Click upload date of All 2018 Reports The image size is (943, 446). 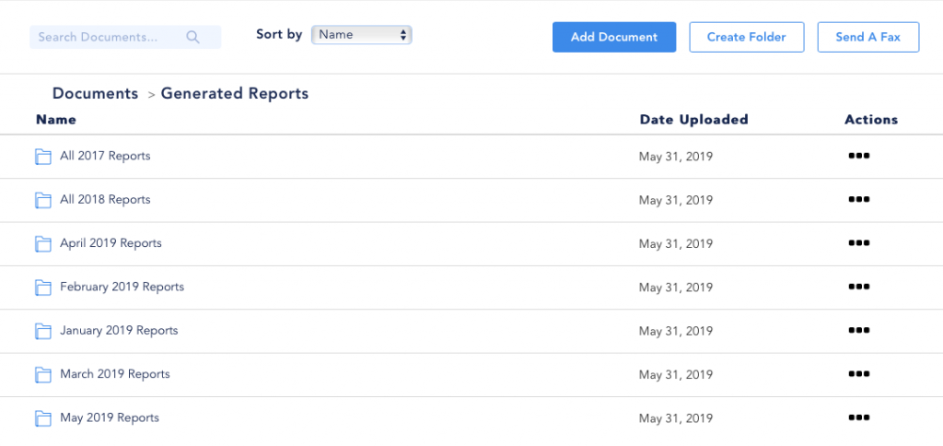click(676, 201)
